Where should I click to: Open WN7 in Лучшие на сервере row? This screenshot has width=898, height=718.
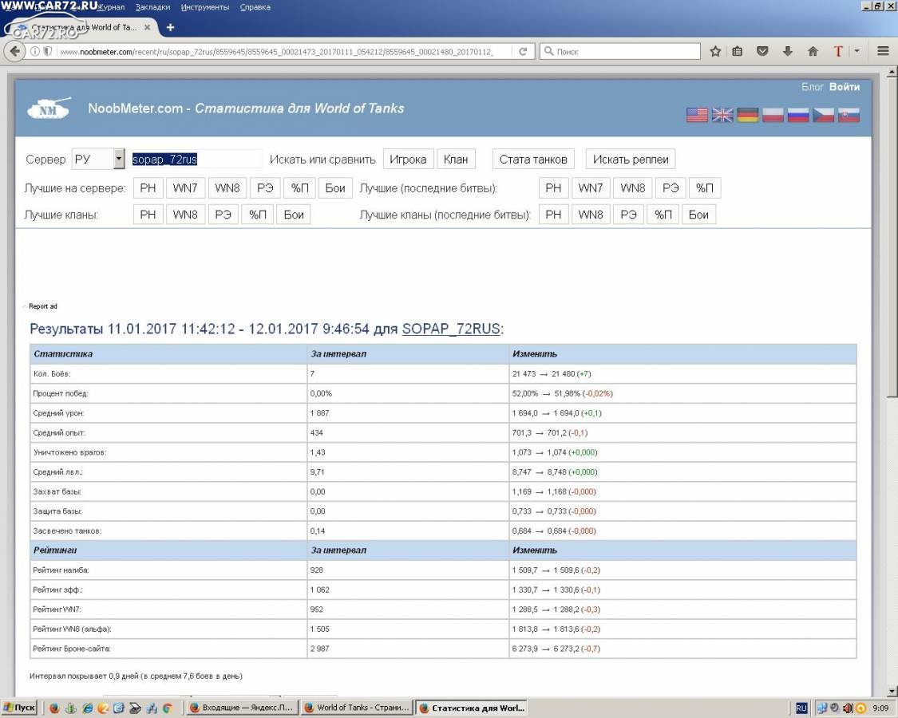[184, 187]
